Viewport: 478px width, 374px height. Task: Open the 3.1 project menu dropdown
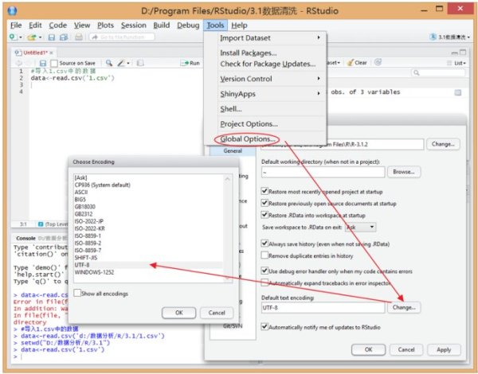450,37
